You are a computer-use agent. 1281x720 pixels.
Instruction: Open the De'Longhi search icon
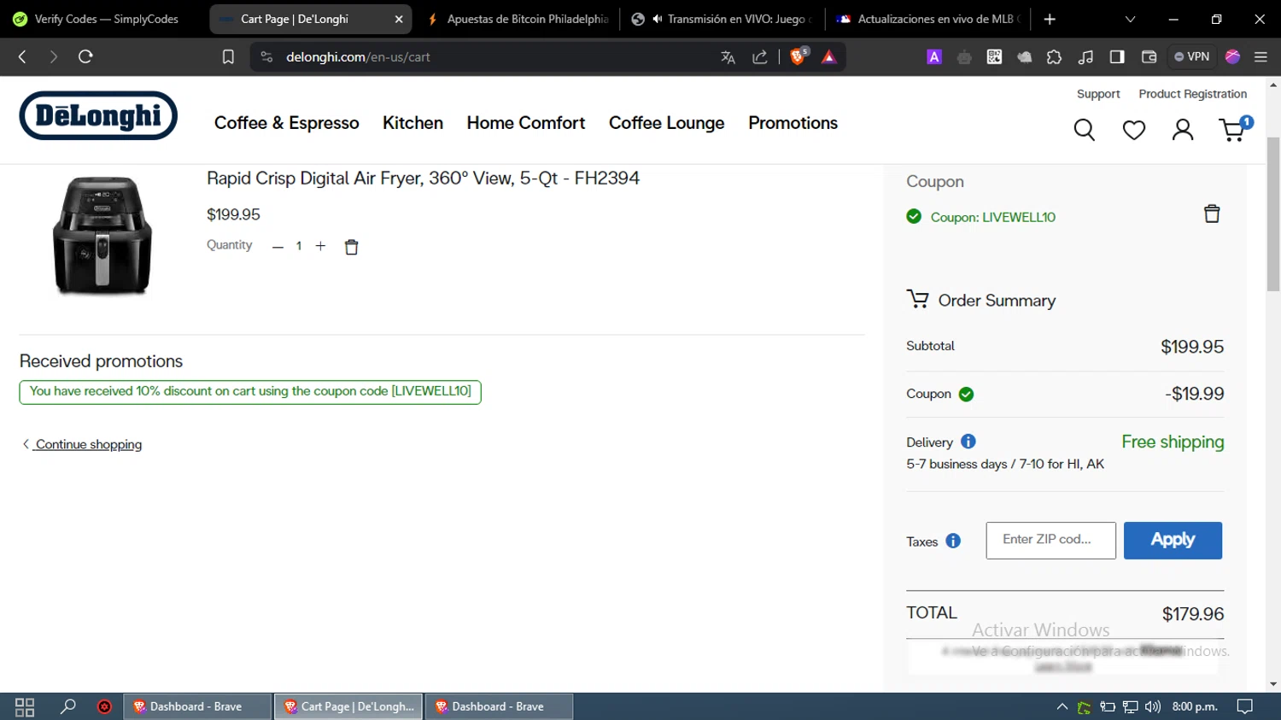tap(1085, 130)
